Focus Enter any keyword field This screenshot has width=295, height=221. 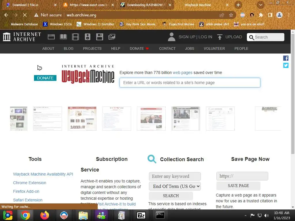[175, 176]
